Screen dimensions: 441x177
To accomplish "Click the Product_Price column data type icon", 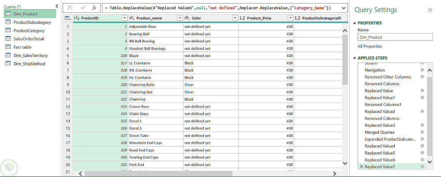I will 242,18.
